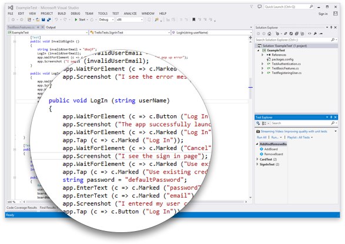Image resolution: width=345 pixels, height=244 pixels.
Task: Open the LogIn(string userName) member dropdown
Action: (212, 32)
